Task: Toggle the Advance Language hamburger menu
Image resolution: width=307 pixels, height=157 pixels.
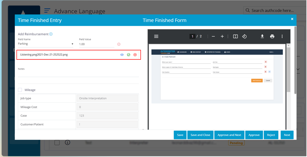Action: [x=47, y=11]
